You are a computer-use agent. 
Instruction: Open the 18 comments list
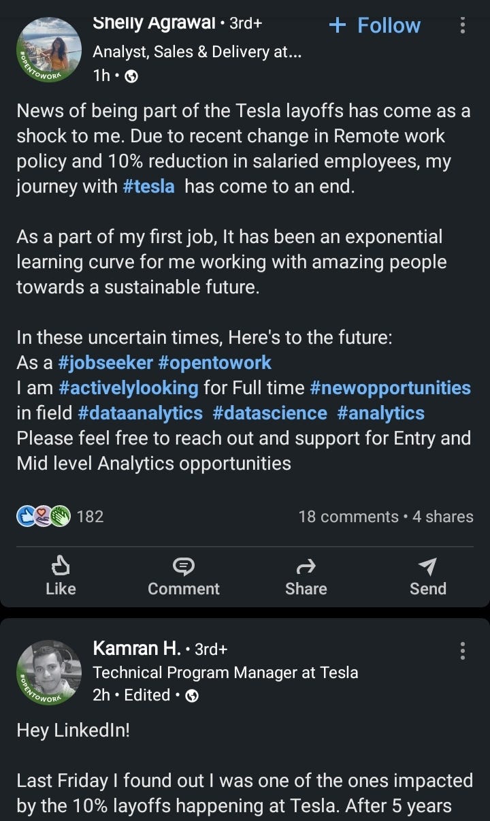pos(348,517)
